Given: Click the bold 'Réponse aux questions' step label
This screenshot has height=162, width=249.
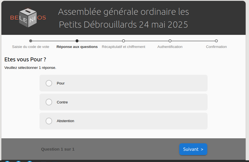Looking at the screenshot, I should (77, 47).
